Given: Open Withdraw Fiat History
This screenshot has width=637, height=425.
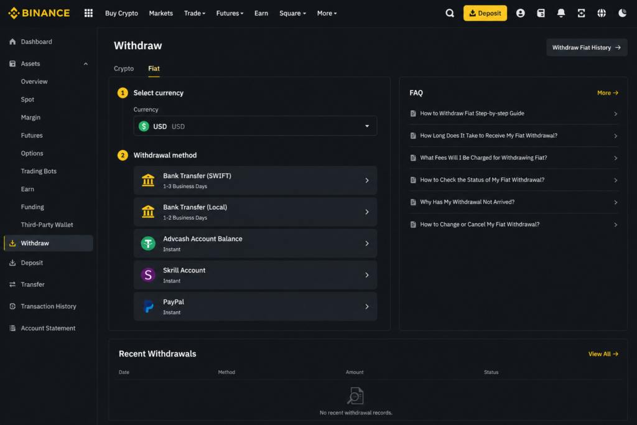Looking at the screenshot, I should point(586,47).
